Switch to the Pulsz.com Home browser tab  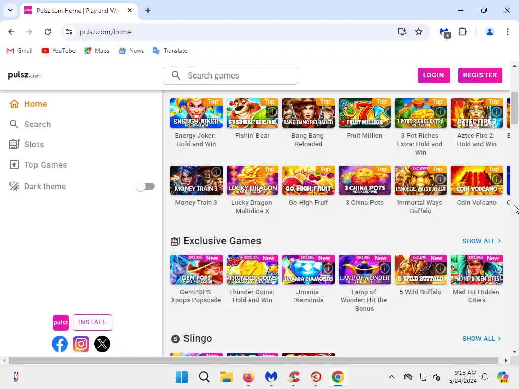click(78, 11)
